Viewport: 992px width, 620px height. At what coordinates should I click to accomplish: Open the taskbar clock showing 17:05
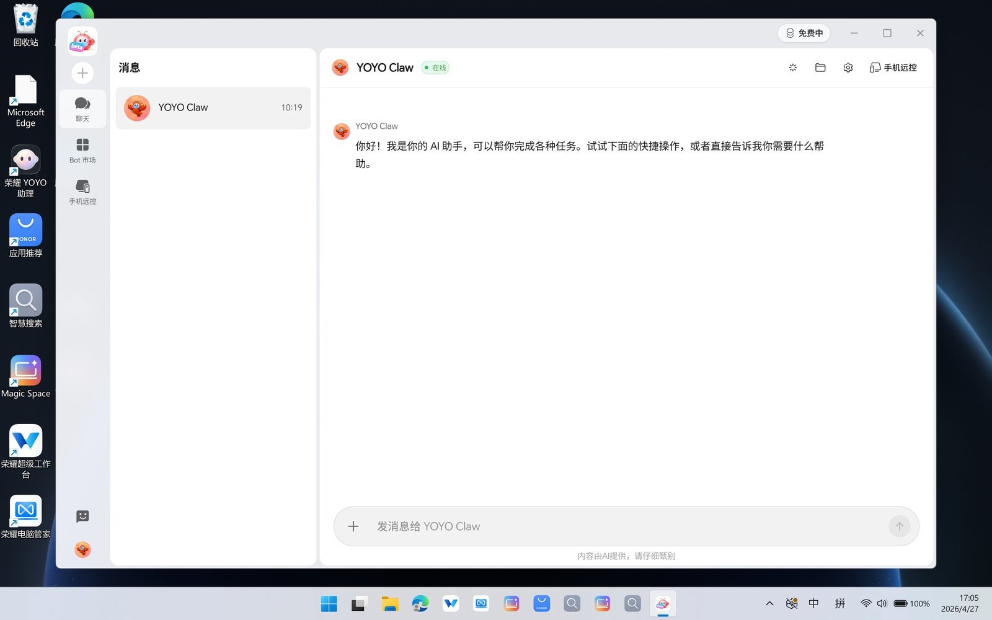click(x=960, y=603)
